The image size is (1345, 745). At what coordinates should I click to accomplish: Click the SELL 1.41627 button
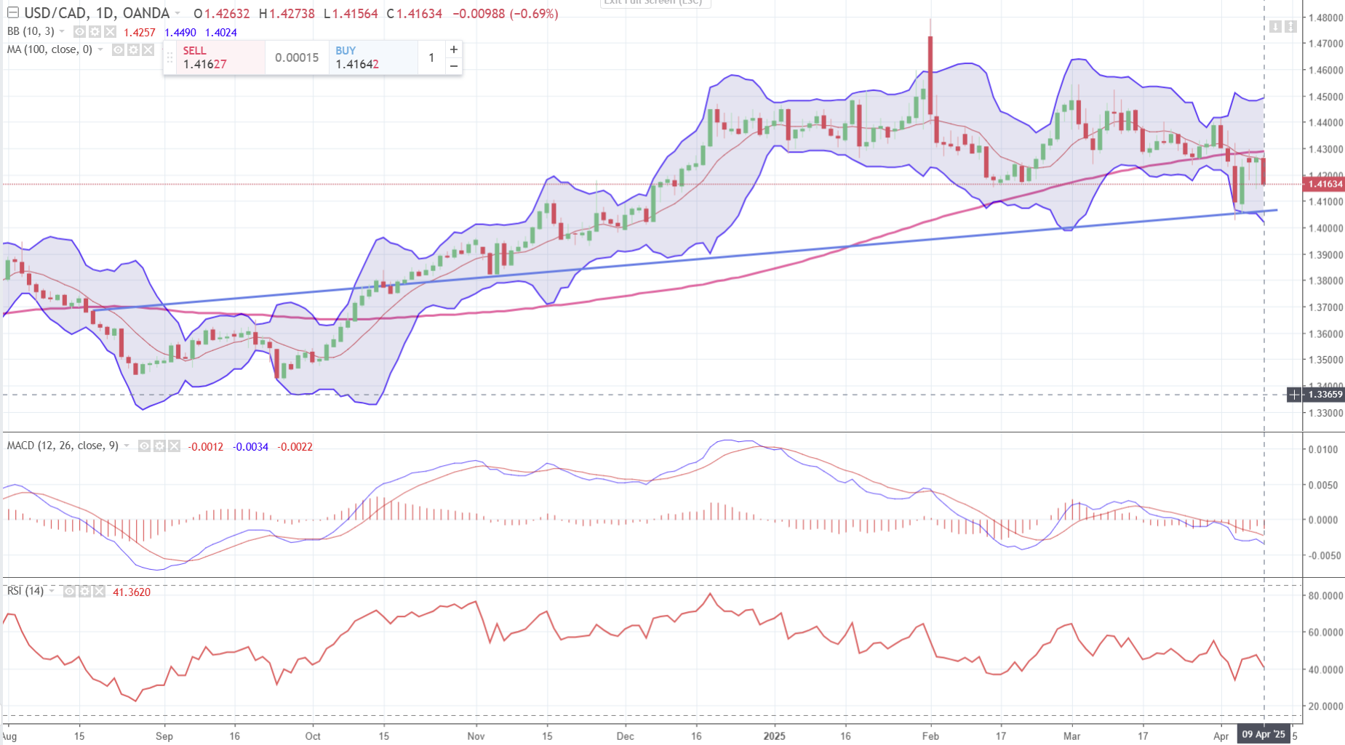point(220,57)
